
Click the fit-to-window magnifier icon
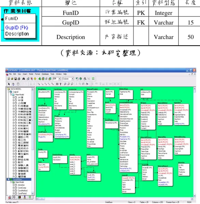72,84
